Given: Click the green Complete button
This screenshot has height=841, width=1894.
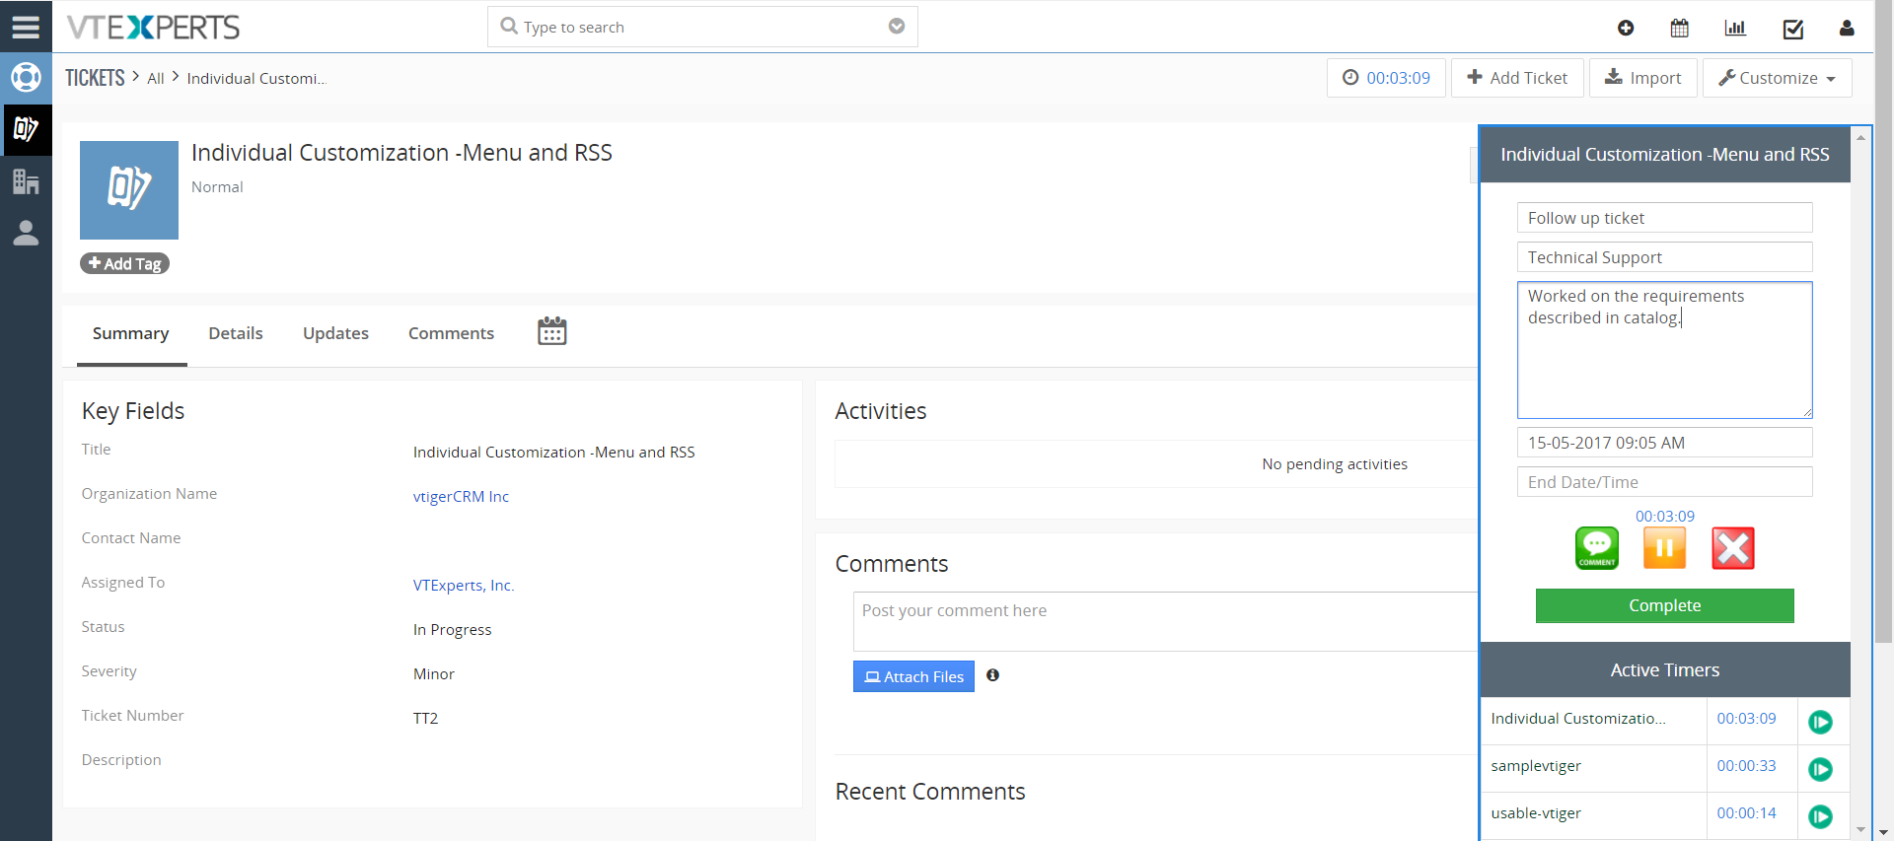Looking at the screenshot, I should pyautogui.click(x=1664, y=605).
